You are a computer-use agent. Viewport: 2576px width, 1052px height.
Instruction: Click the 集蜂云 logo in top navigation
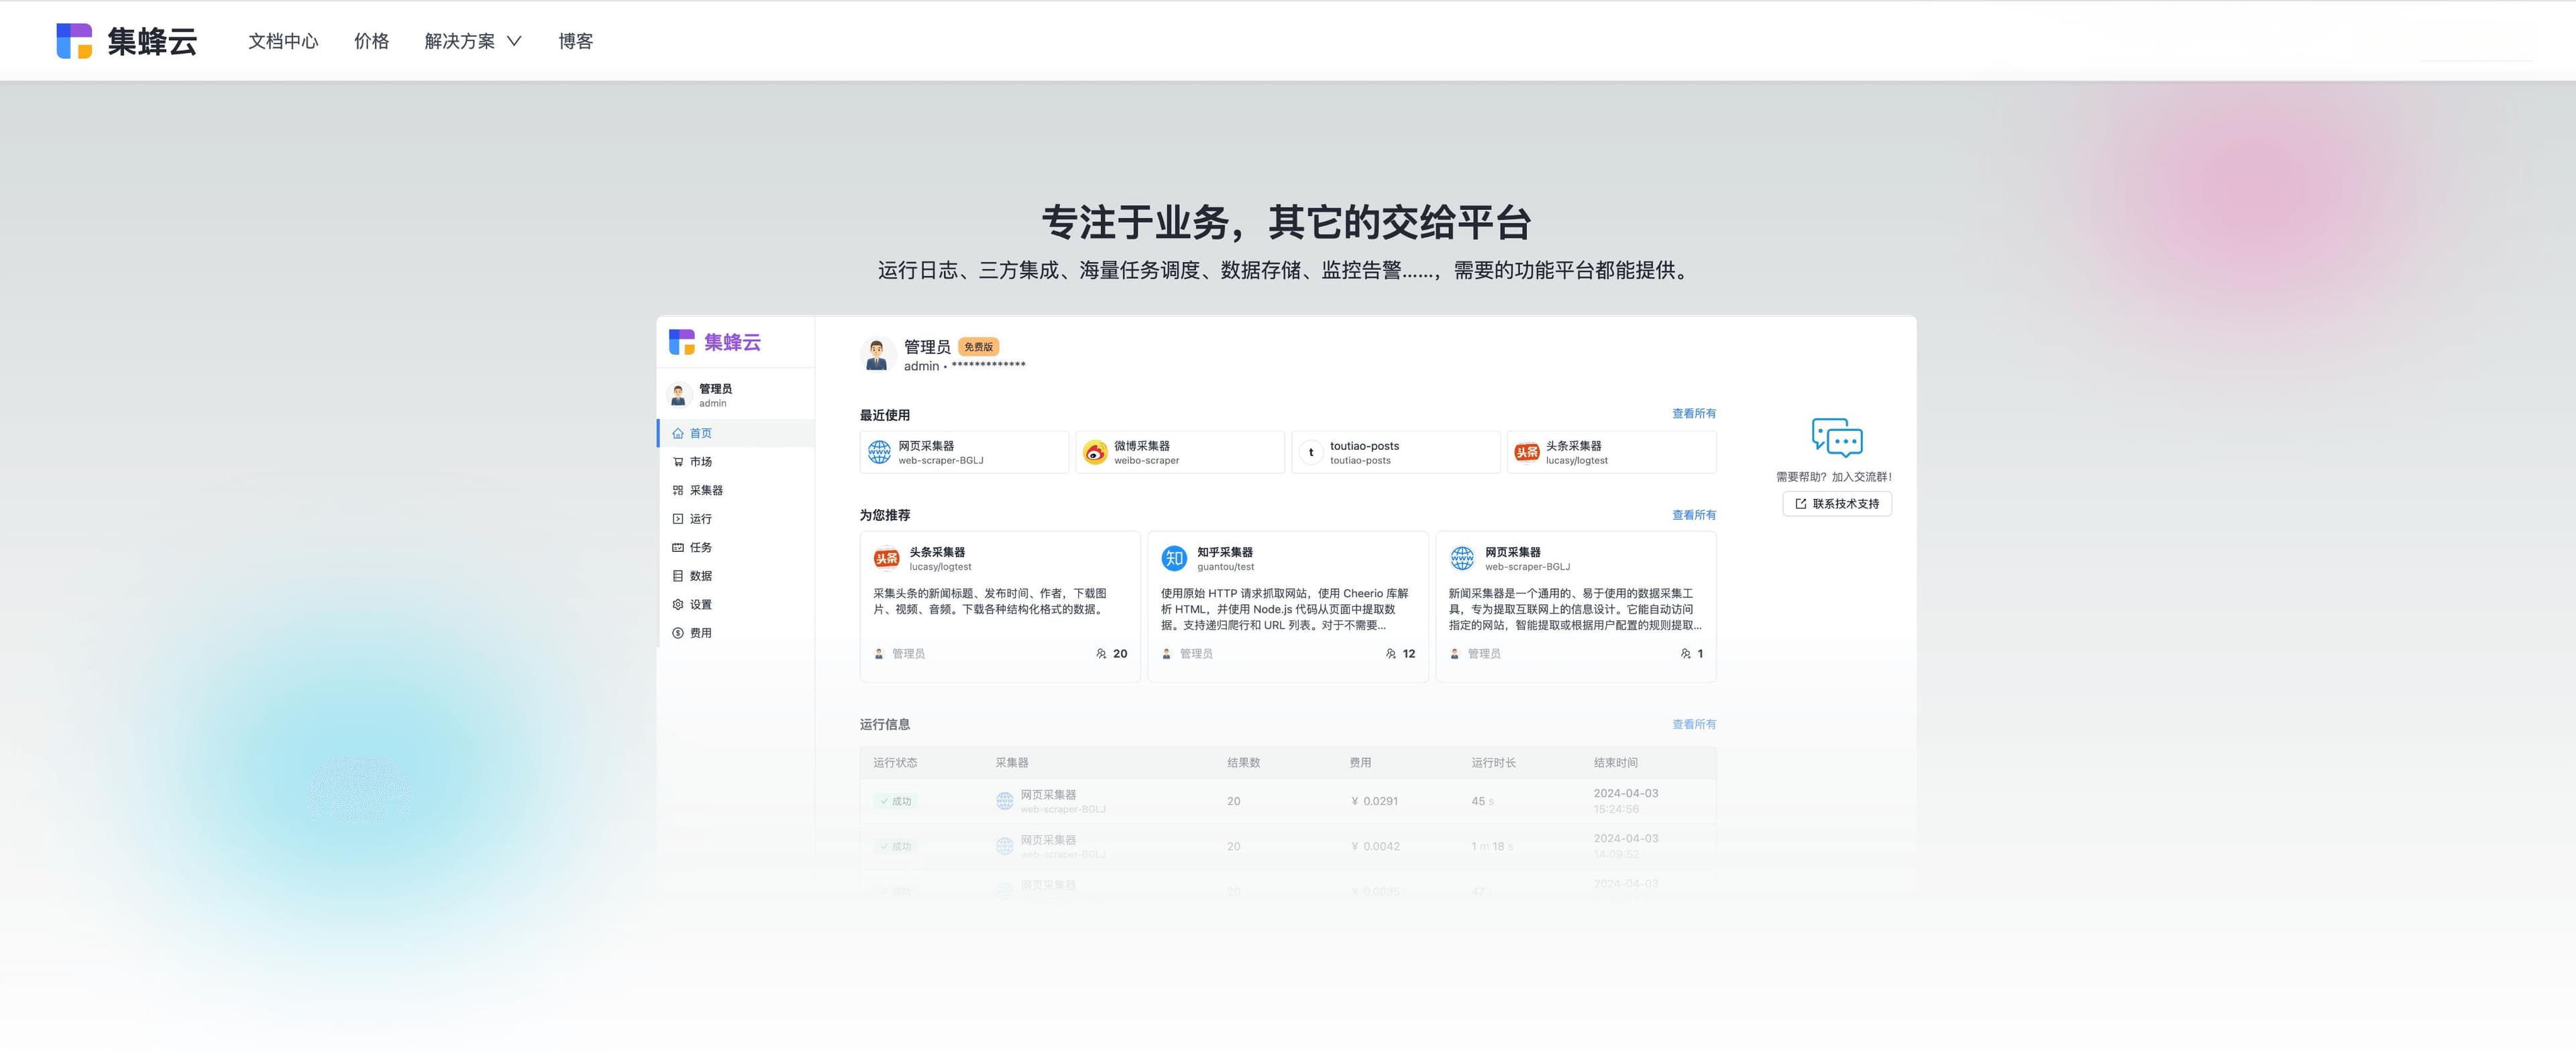(x=126, y=41)
